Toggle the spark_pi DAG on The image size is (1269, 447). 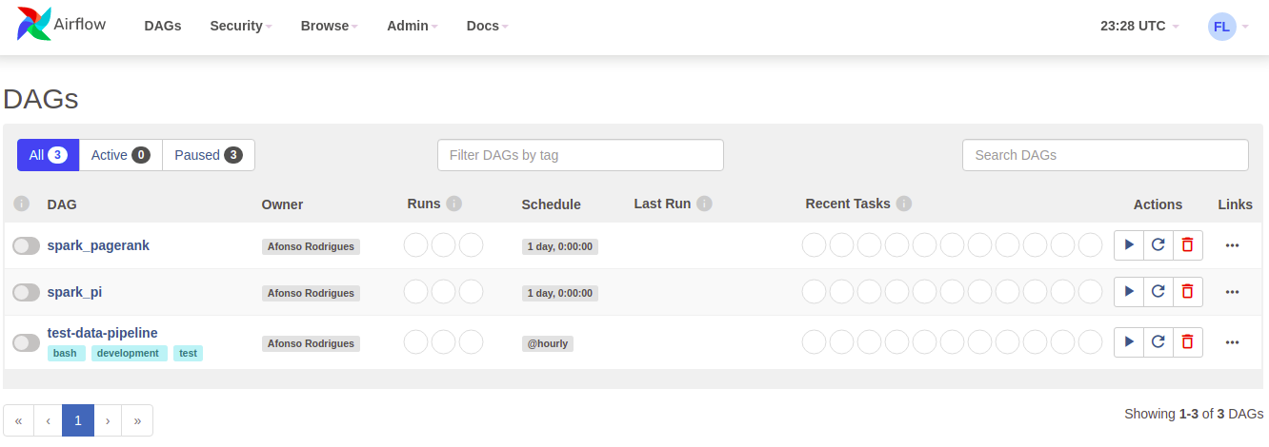(27, 293)
